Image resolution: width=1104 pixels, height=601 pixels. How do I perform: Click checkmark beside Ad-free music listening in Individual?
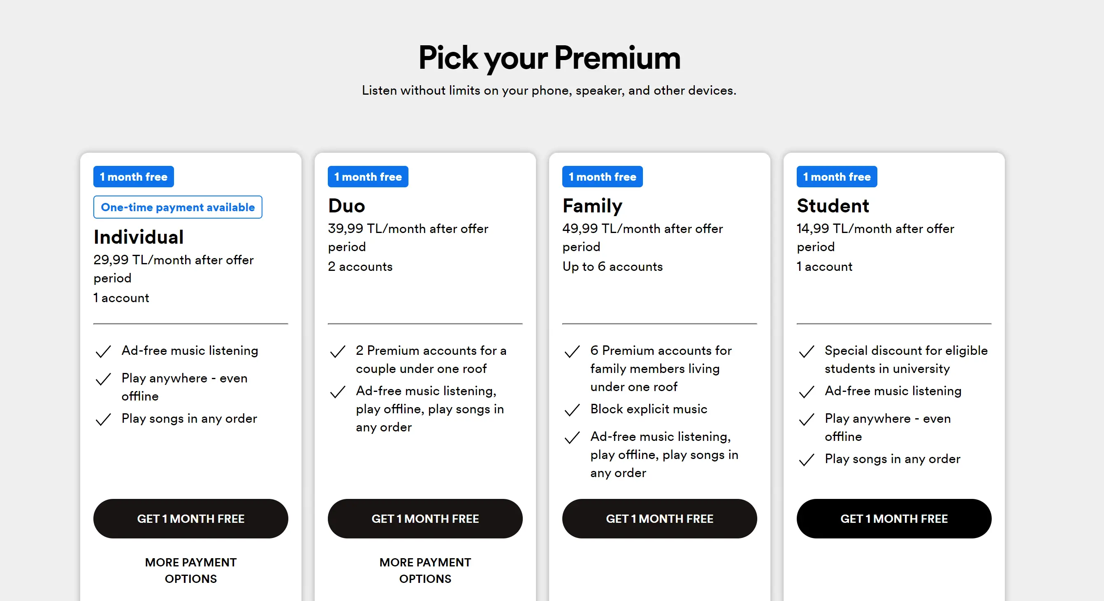tap(103, 352)
